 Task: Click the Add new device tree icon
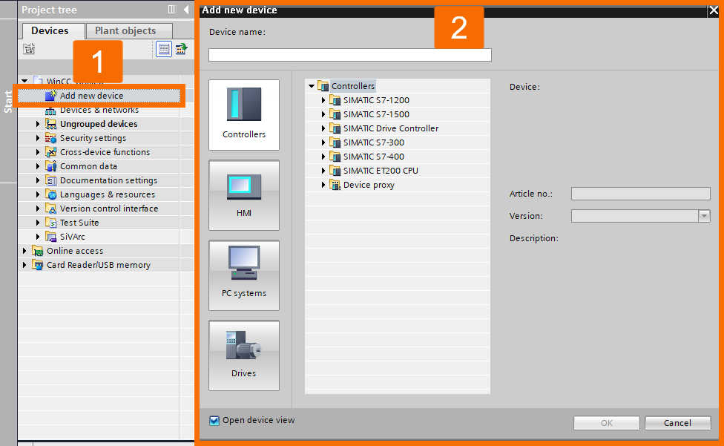tap(50, 96)
